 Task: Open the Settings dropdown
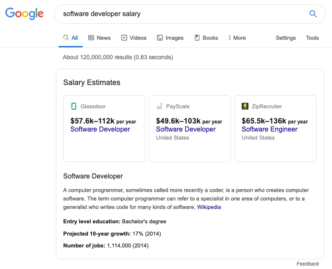tap(286, 38)
